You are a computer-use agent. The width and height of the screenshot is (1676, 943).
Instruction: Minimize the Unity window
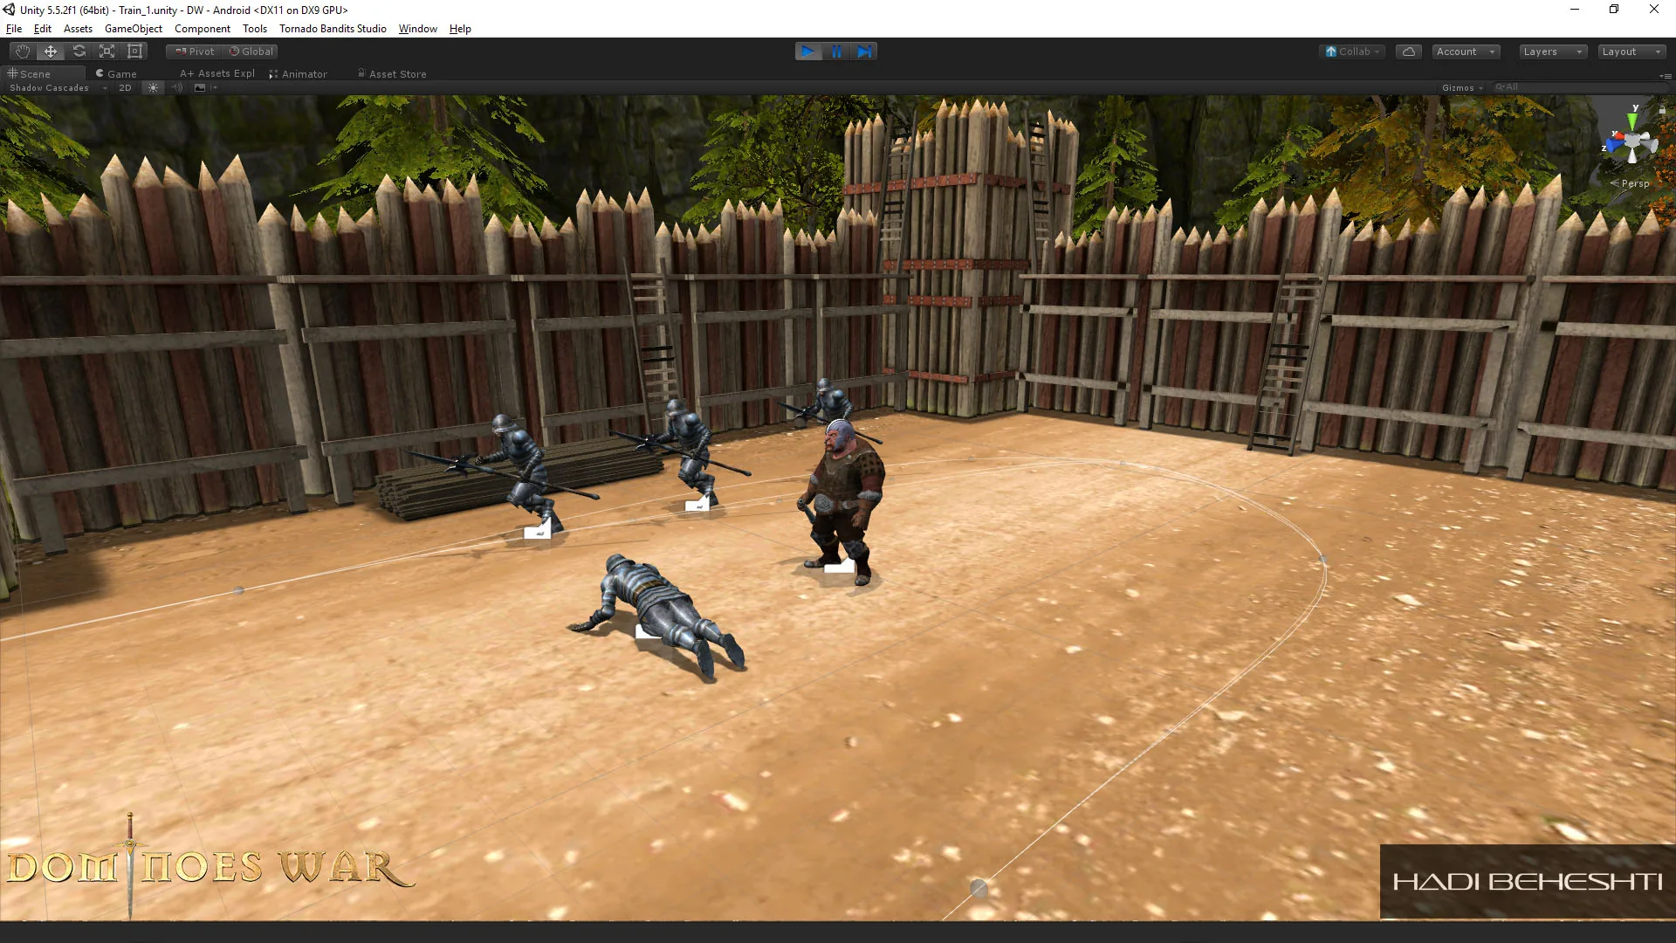pos(1575,10)
